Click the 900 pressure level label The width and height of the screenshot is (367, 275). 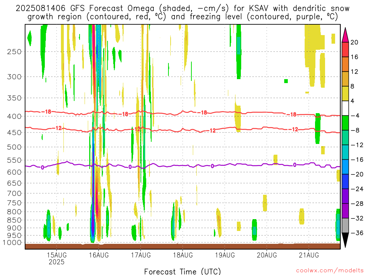14,228
